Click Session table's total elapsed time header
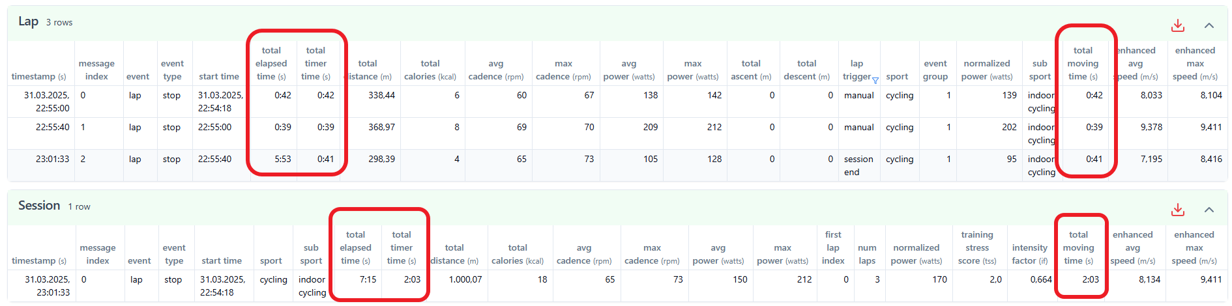Image resolution: width=1232 pixels, height=306 pixels. coord(355,247)
